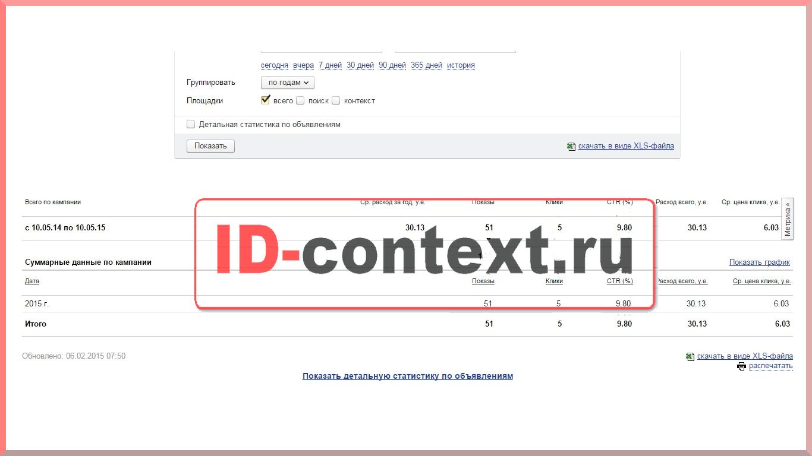
Task: Enable the контекст checkbox
Action: [336, 101]
